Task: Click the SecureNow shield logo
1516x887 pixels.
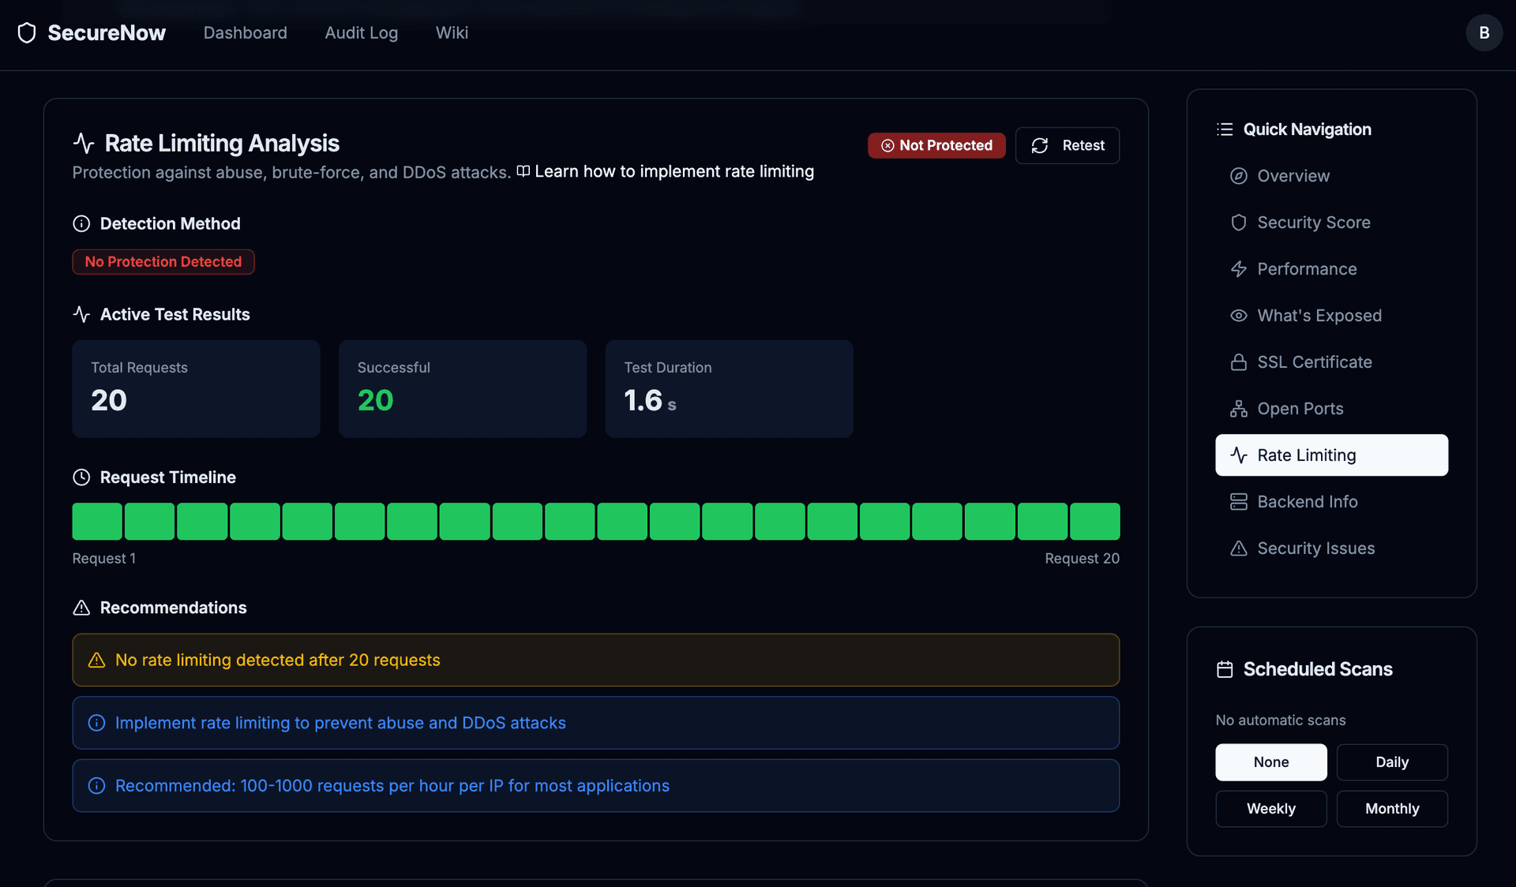Action: [27, 32]
